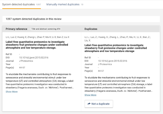
Task: Click the primary reference DOI value
Action: click(34, 57)
